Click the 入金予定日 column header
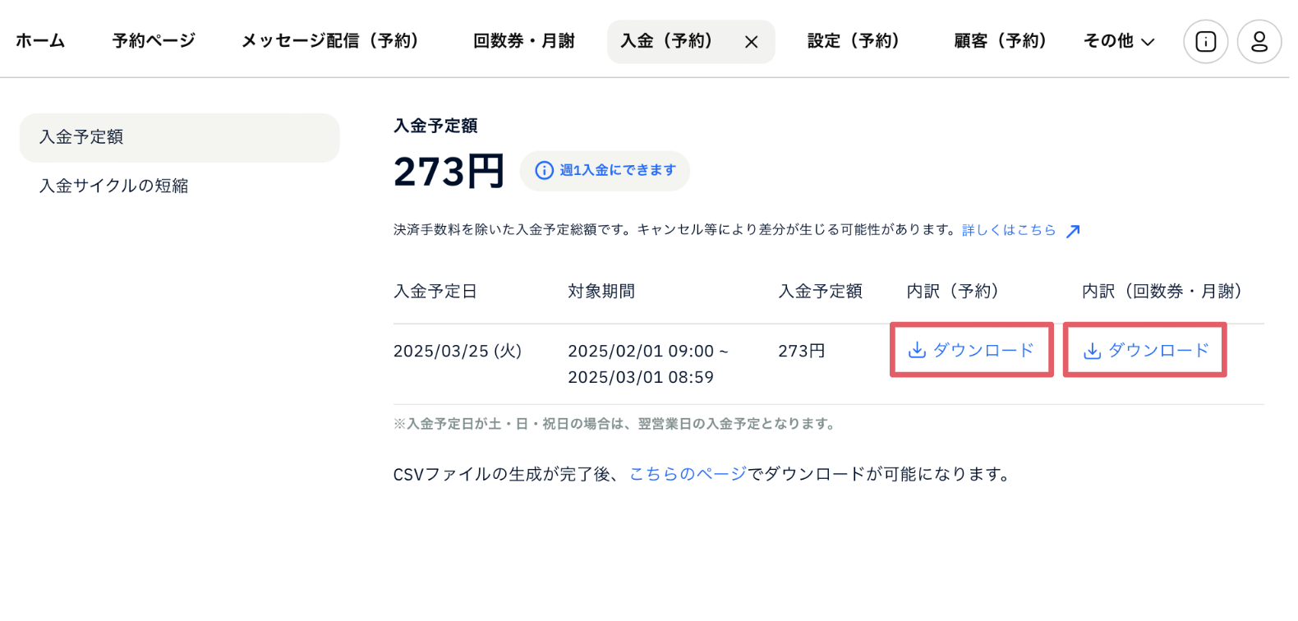The image size is (1298, 621). click(x=435, y=292)
